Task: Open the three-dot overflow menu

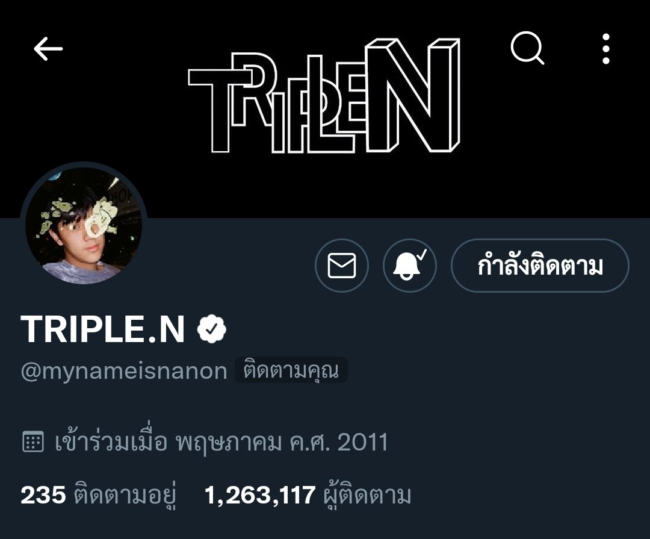Action: [606, 49]
